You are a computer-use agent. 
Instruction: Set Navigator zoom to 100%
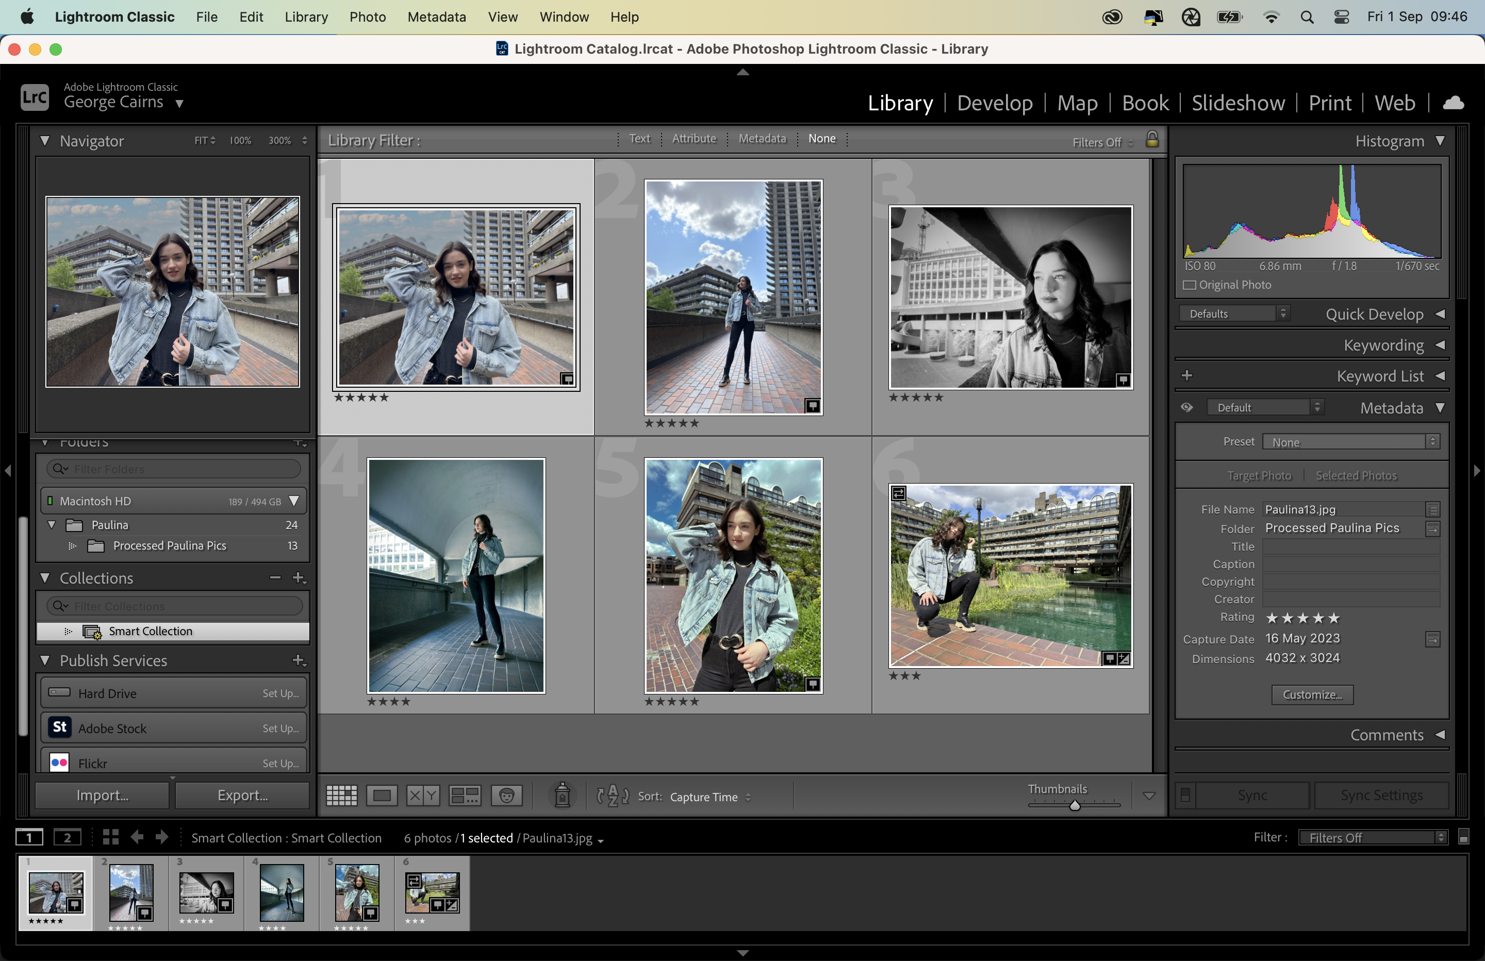tap(240, 140)
